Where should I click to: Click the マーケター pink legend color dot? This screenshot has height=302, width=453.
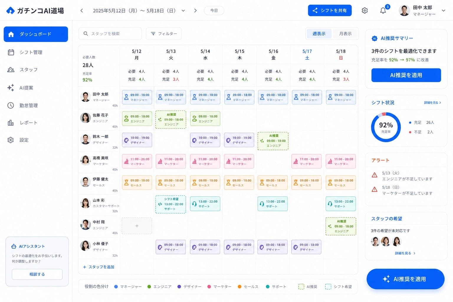click(209, 287)
